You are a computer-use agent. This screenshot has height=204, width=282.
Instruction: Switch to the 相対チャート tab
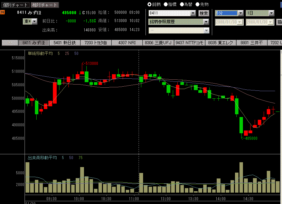(45, 5)
